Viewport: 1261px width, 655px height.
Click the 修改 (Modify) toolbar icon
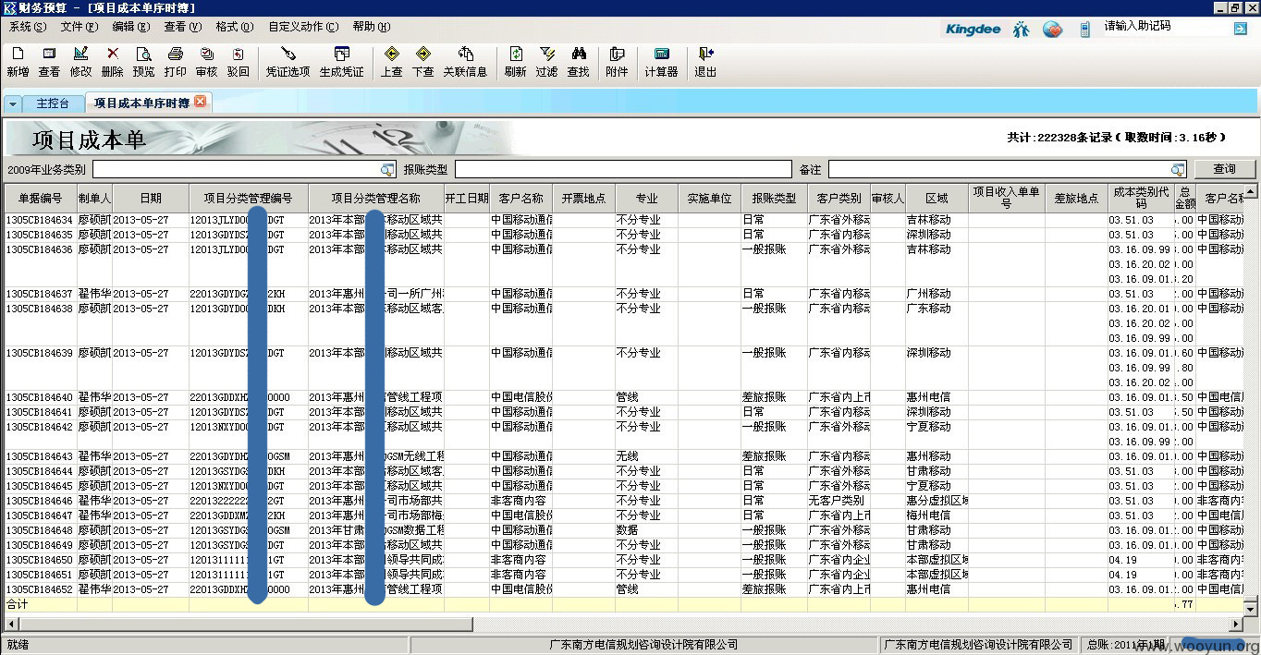point(80,62)
